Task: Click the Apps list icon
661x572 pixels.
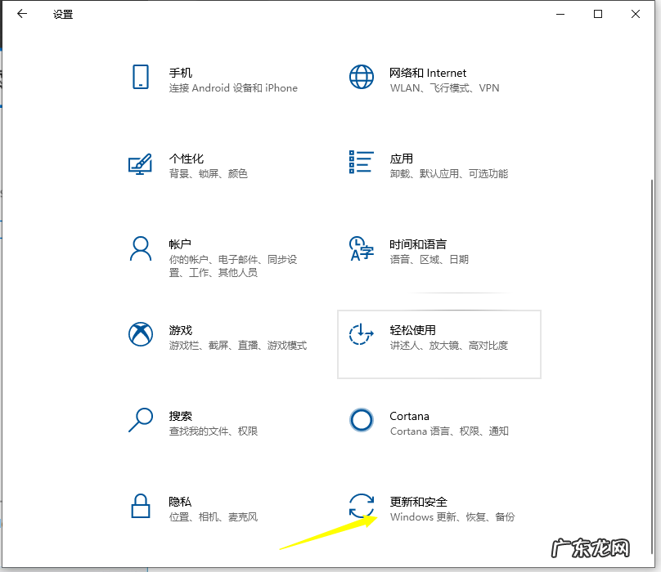Action: pyautogui.click(x=361, y=163)
